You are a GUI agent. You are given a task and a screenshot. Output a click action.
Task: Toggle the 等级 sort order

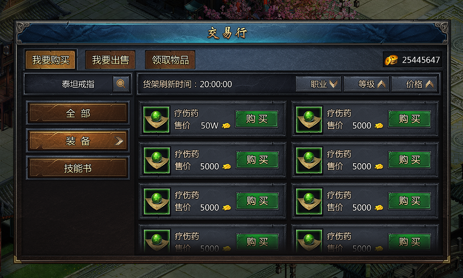pos(366,84)
